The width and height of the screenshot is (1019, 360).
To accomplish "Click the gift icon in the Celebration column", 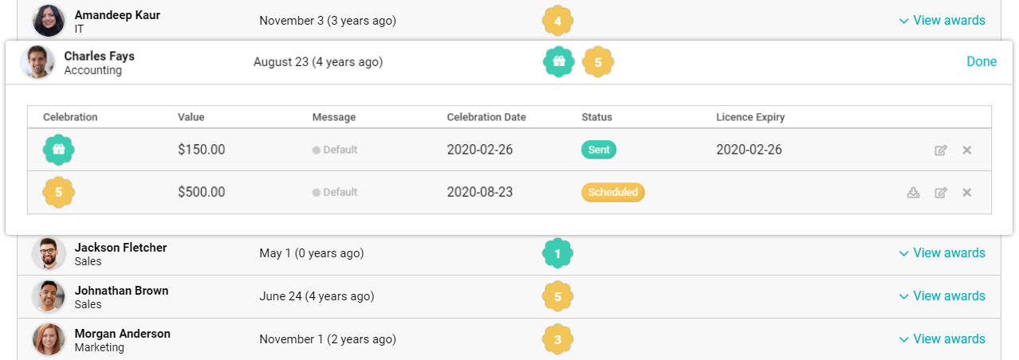I will point(58,150).
